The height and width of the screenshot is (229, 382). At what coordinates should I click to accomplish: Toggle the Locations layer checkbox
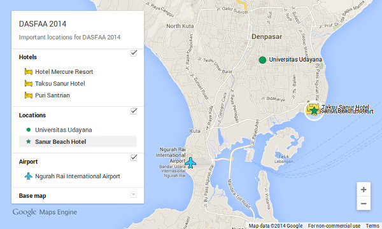tap(134, 111)
